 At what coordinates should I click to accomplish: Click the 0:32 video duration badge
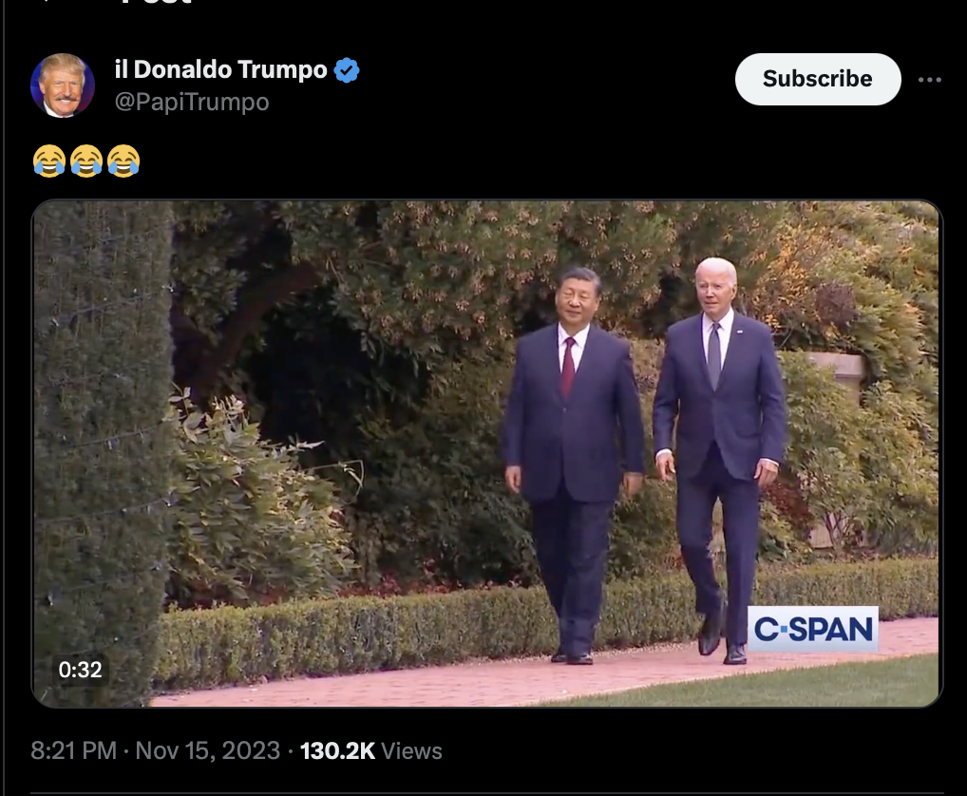click(x=80, y=670)
